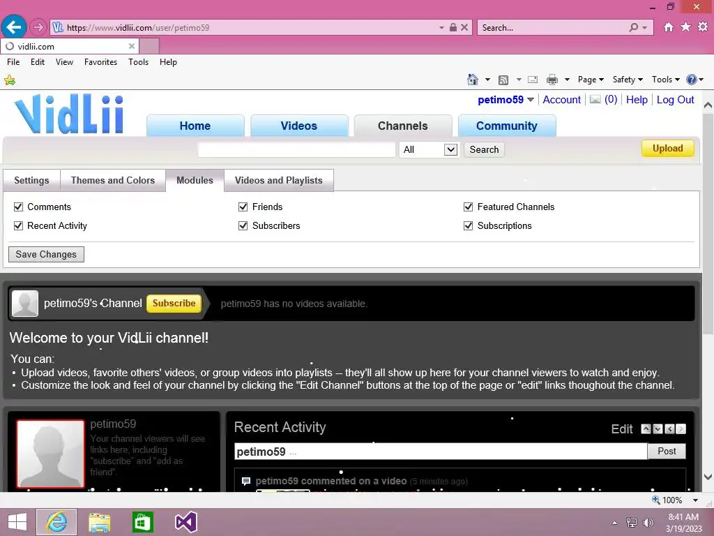The image size is (714, 536).
Task: Uncheck the Comments module checkbox
Action: tap(18, 207)
